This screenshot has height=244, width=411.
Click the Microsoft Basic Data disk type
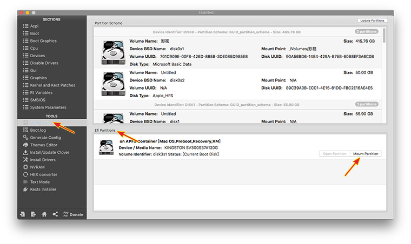[x=172, y=64]
